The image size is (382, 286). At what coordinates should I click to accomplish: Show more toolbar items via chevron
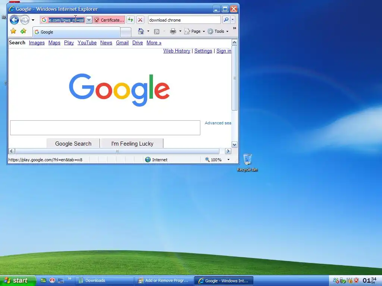coord(235,28)
